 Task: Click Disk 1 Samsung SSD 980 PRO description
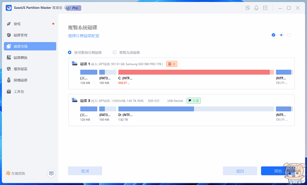(x=127, y=64)
